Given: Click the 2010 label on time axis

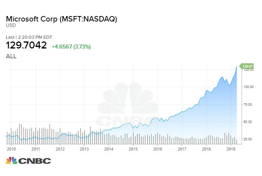Looking at the screenshot, I should click(x=11, y=149).
